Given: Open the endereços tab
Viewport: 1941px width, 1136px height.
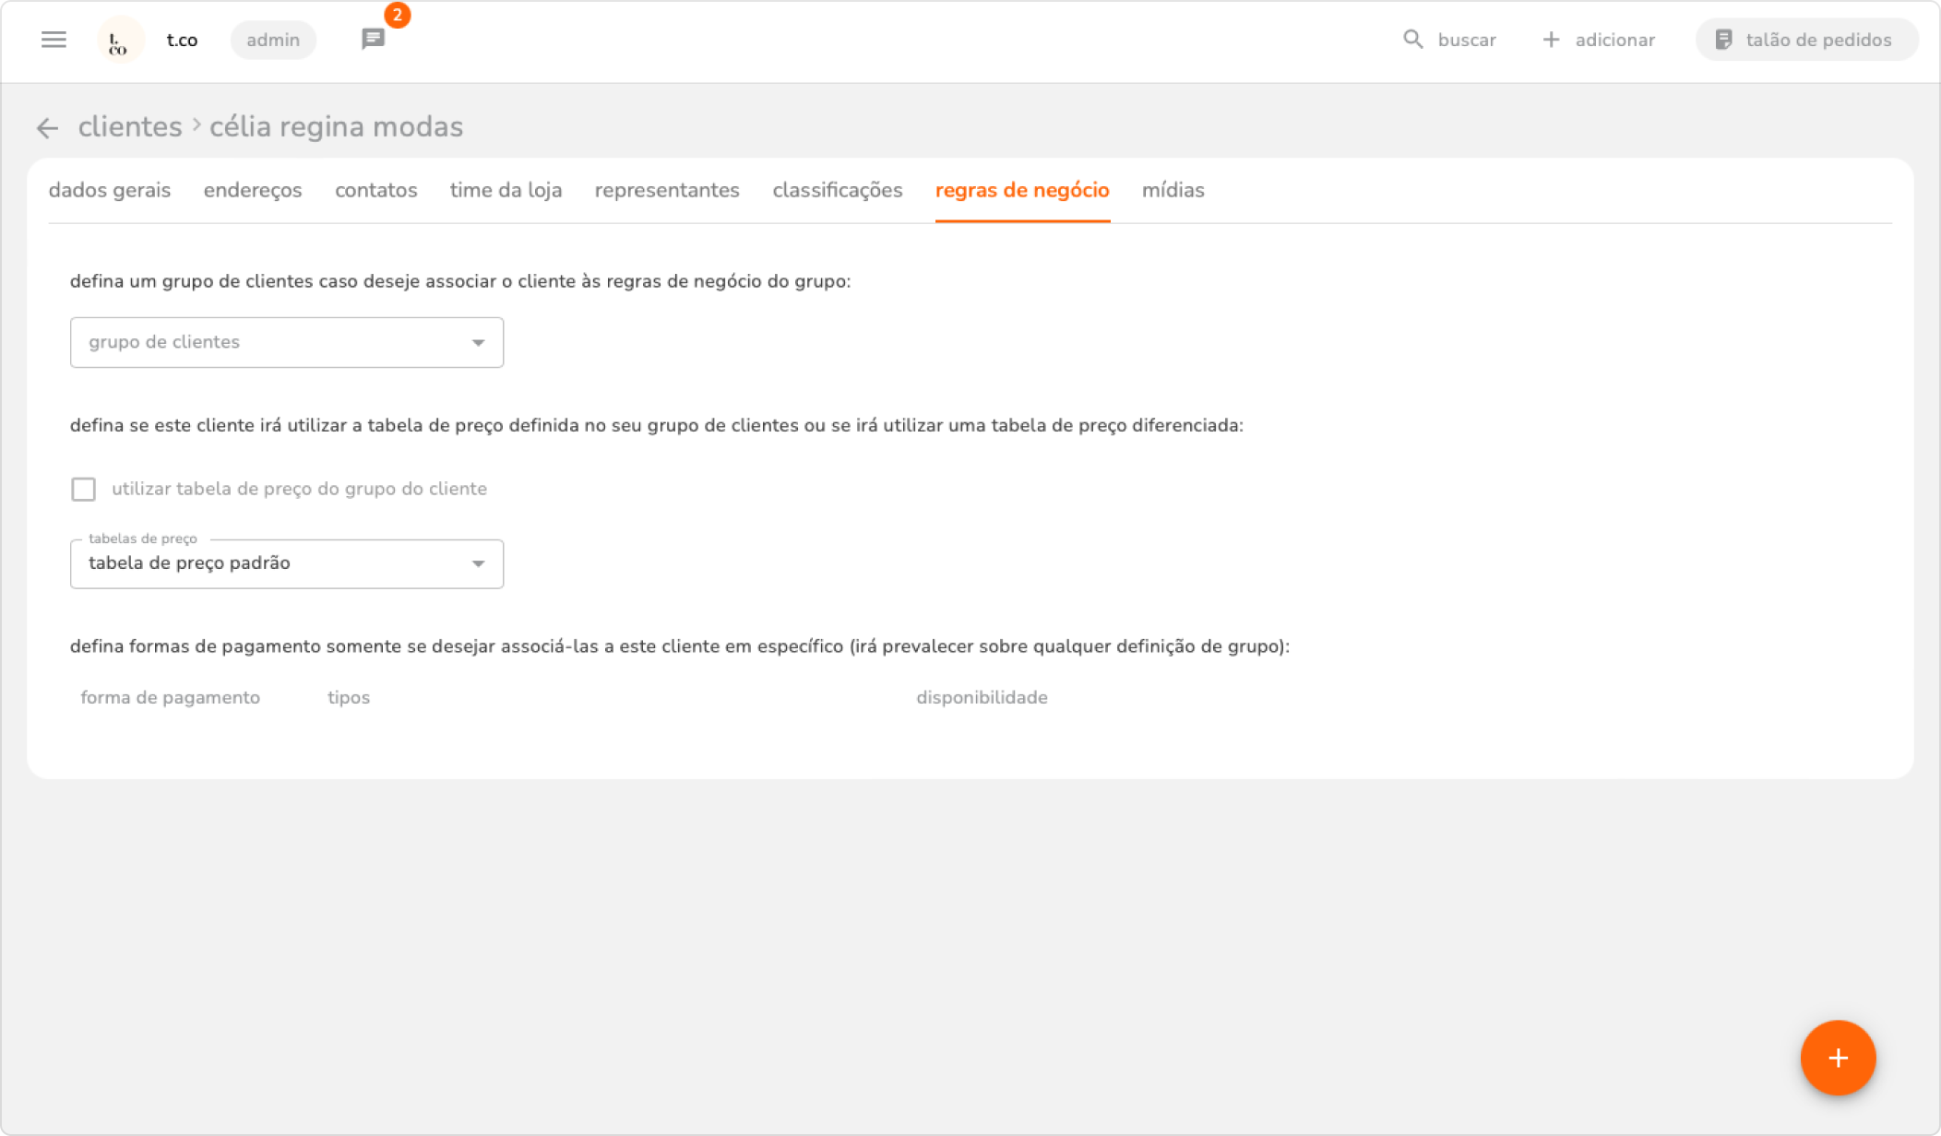Looking at the screenshot, I should 253,190.
